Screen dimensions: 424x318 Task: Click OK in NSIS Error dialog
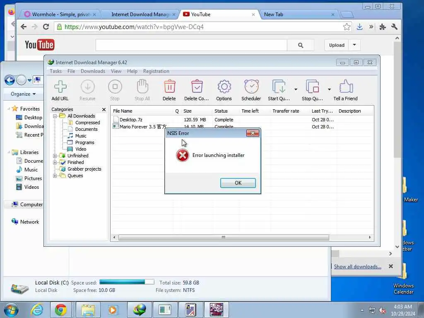pos(238,183)
